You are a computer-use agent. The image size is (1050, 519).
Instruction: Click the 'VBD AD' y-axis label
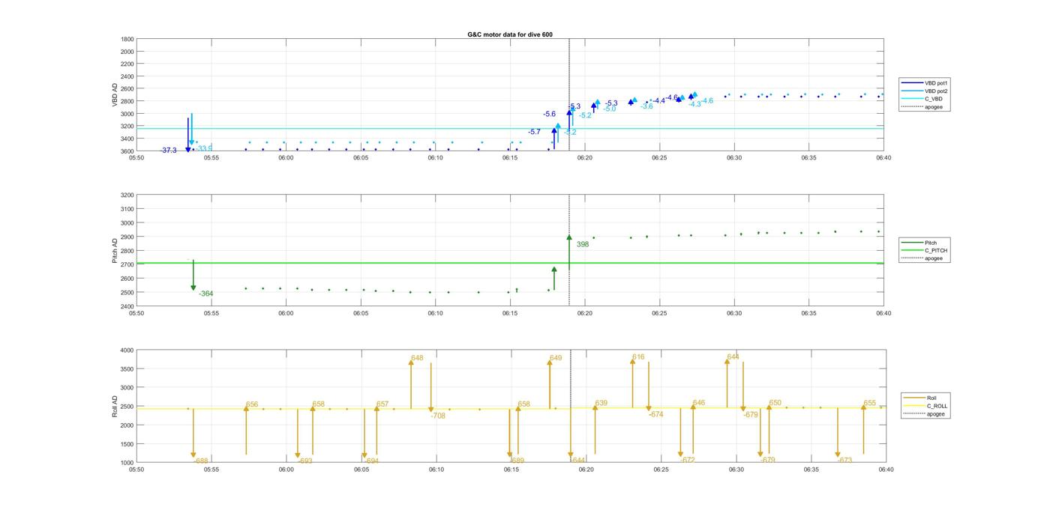[x=115, y=95]
